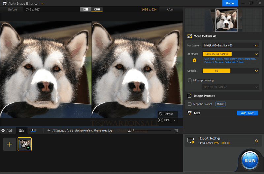Select the husky image thumbnail in filmstrip

coord(24,144)
